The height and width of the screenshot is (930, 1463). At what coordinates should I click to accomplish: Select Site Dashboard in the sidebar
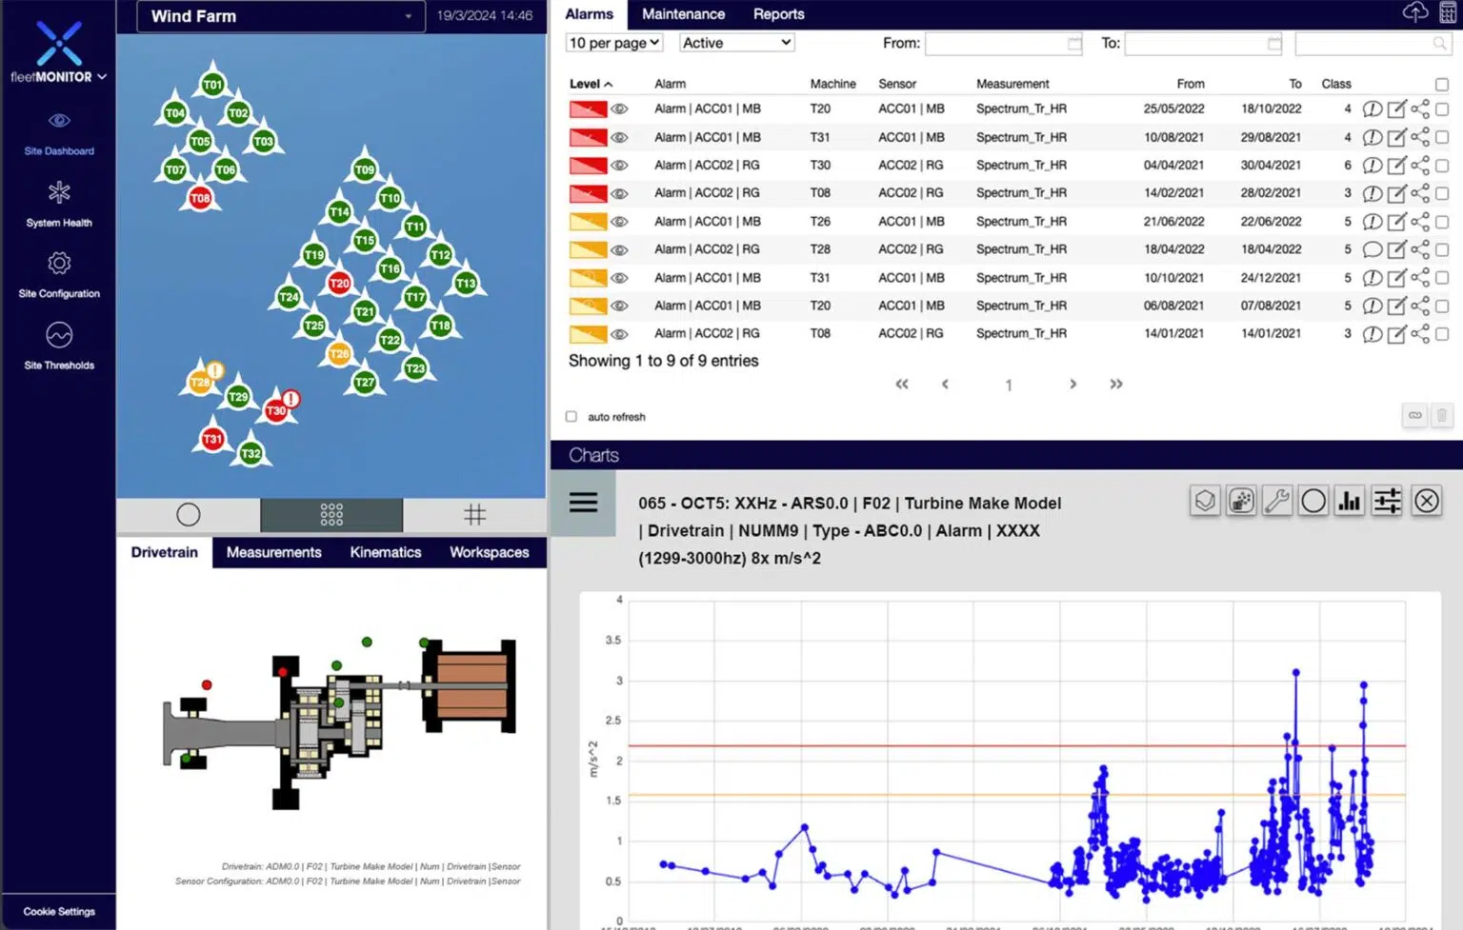[x=59, y=133]
